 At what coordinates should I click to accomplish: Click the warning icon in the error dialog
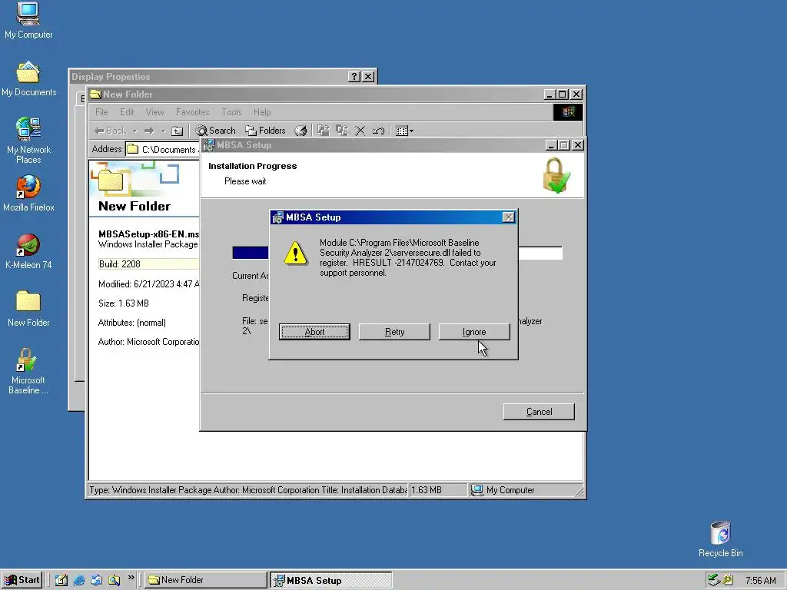296,254
